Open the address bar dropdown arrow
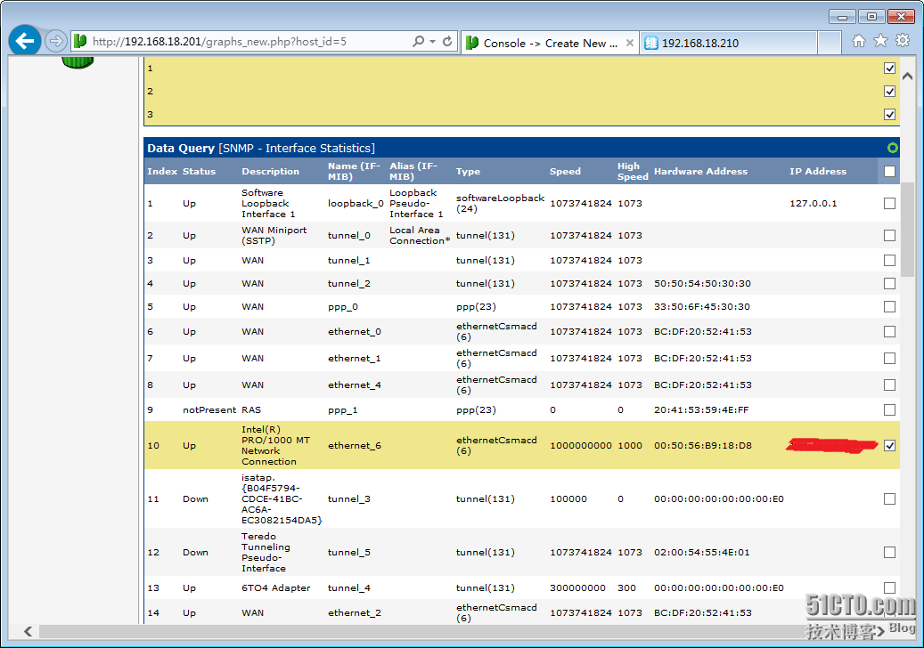924x648 pixels. [x=432, y=41]
